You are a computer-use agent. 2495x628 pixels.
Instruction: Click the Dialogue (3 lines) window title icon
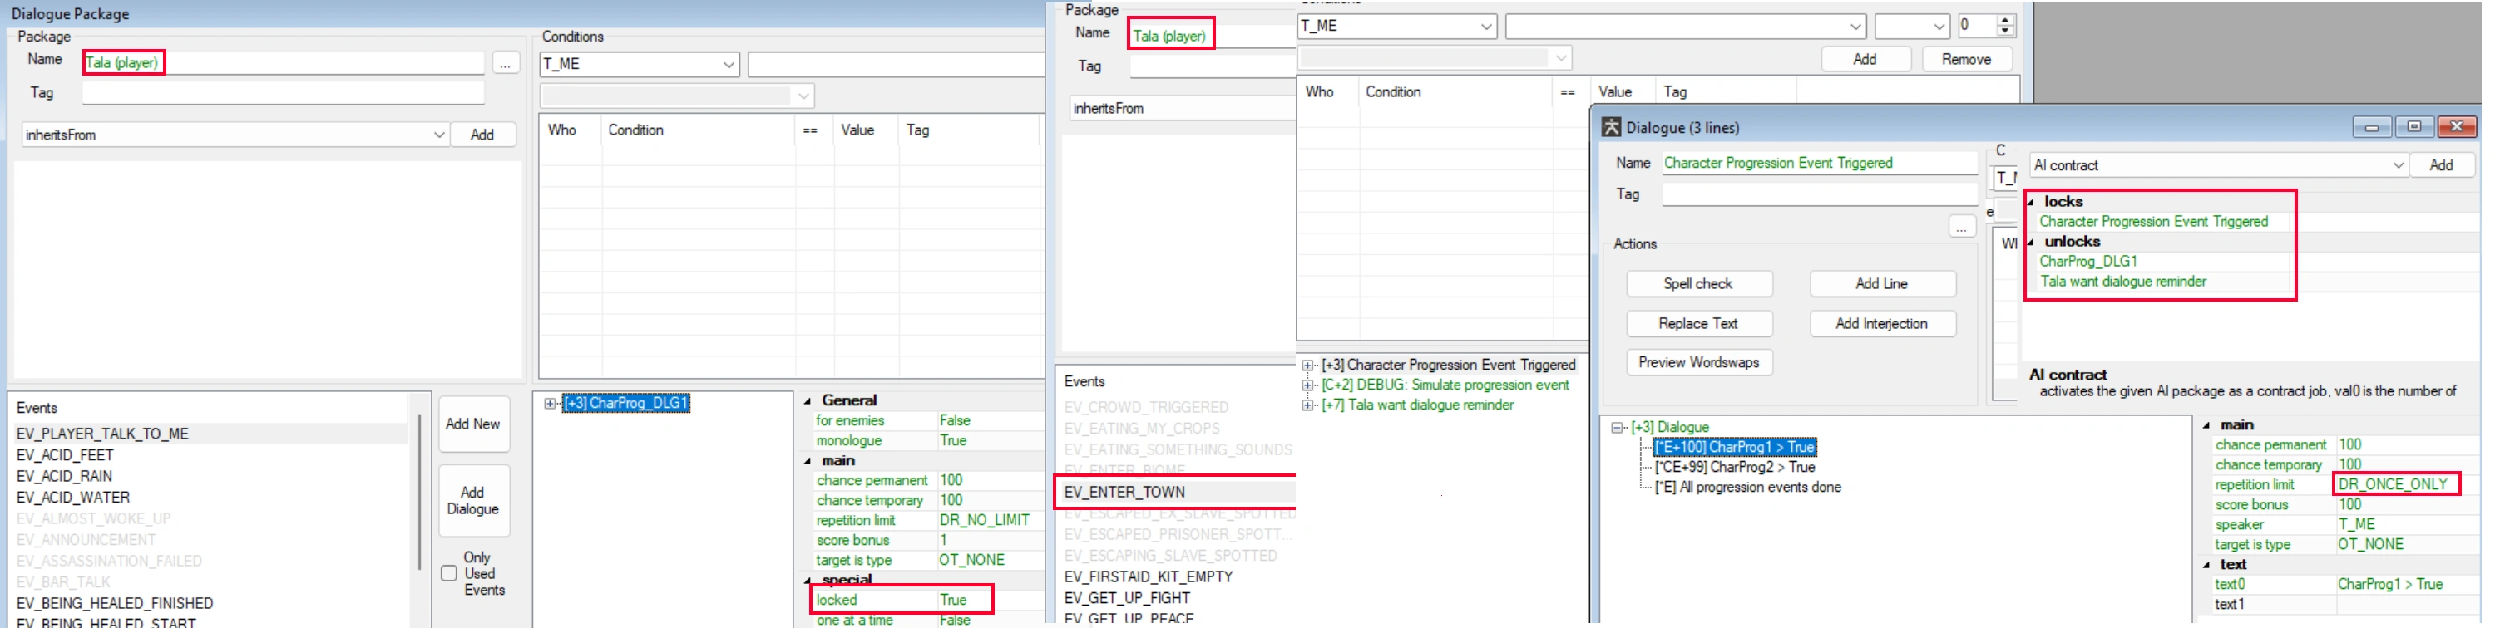point(1611,128)
